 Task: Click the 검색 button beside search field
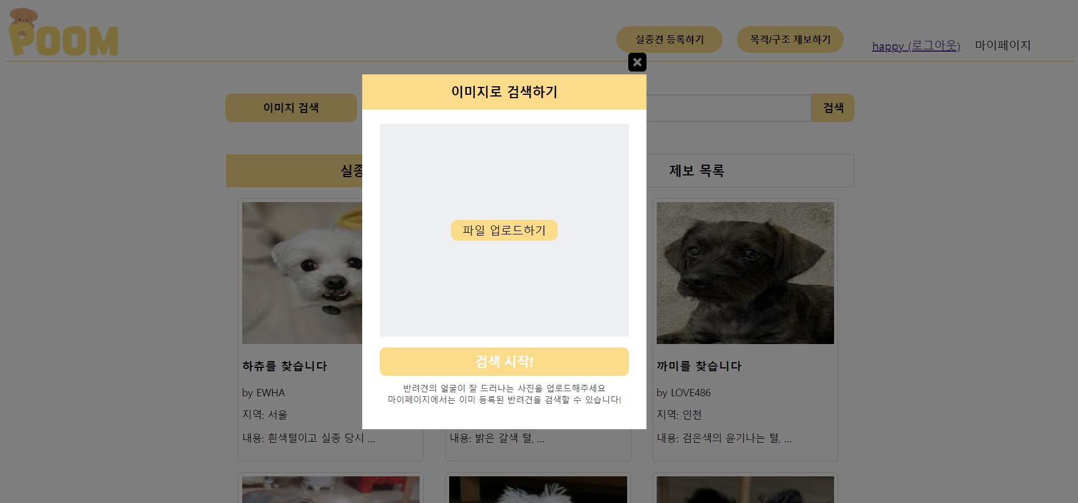pos(833,108)
